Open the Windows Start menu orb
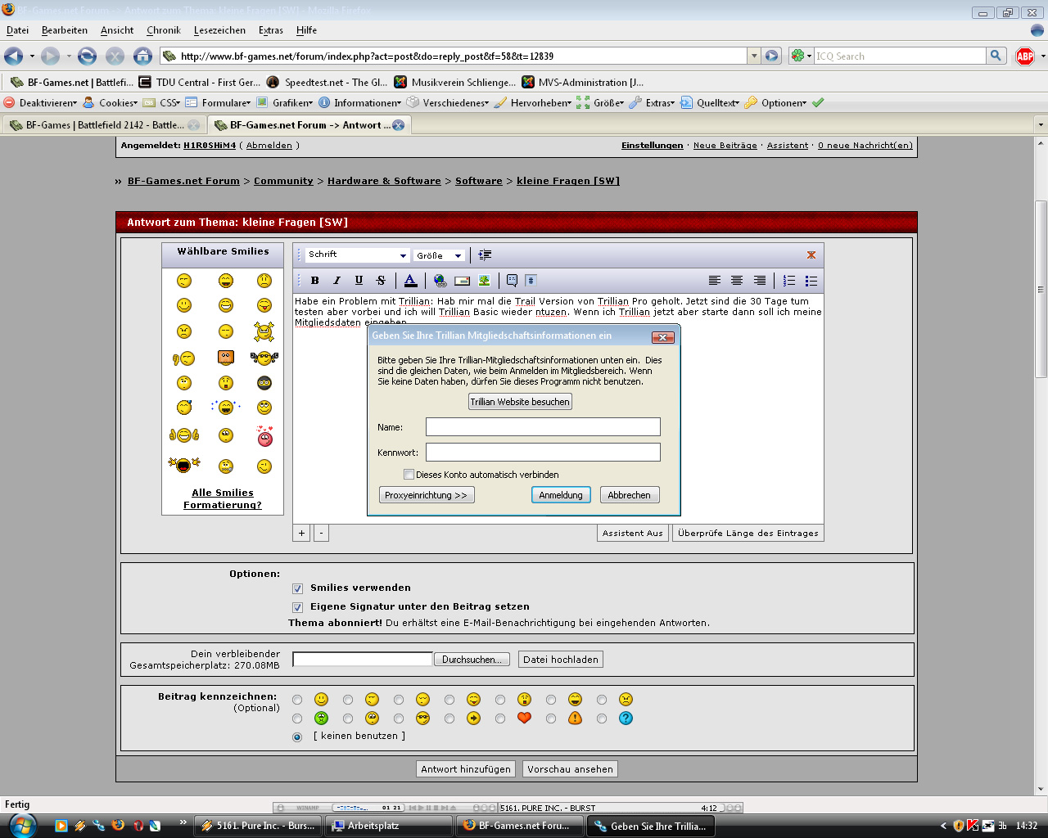The height and width of the screenshot is (838, 1048). (22, 825)
